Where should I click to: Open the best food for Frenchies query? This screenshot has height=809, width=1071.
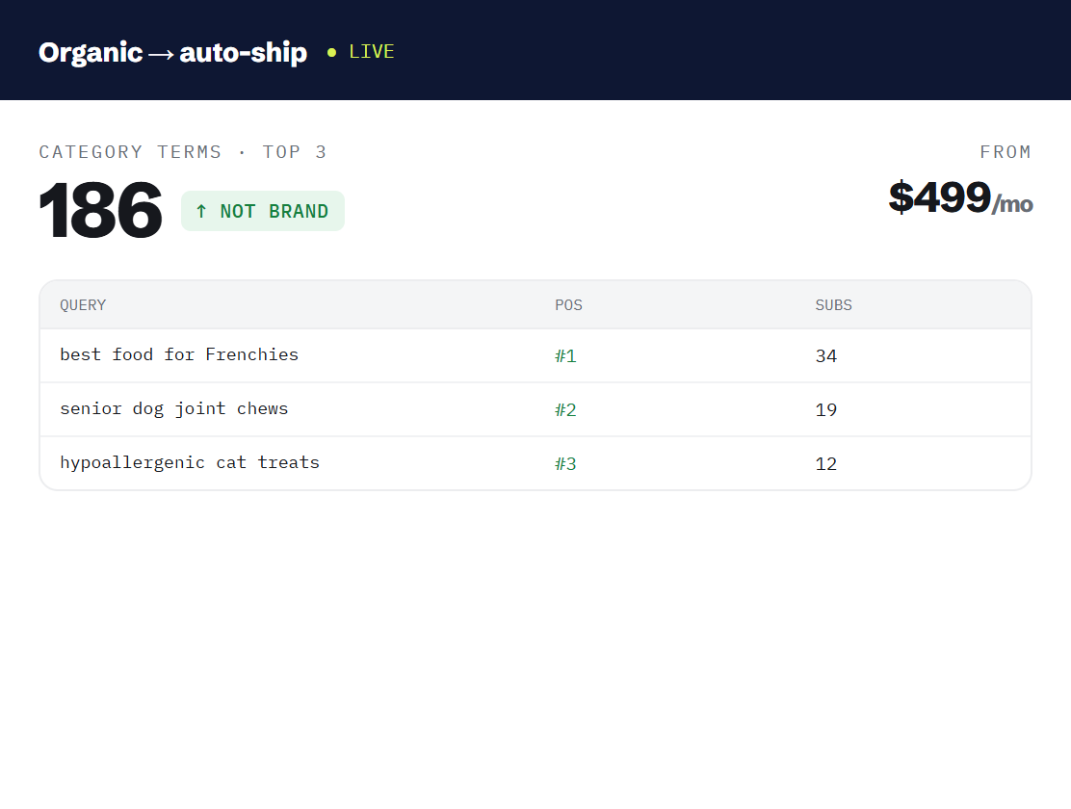click(179, 354)
